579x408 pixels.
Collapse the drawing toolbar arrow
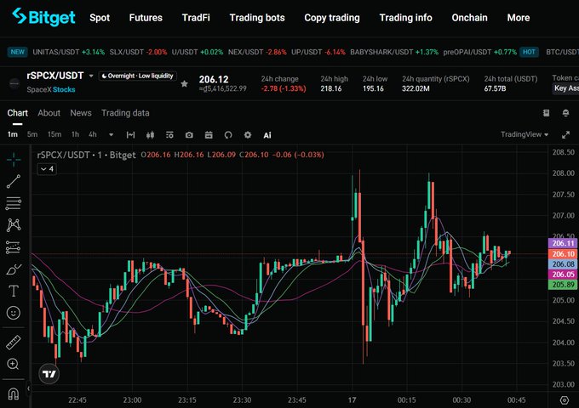click(x=28, y=388)
